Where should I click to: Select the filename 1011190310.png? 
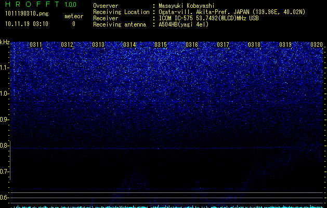[x=27, y=14]
